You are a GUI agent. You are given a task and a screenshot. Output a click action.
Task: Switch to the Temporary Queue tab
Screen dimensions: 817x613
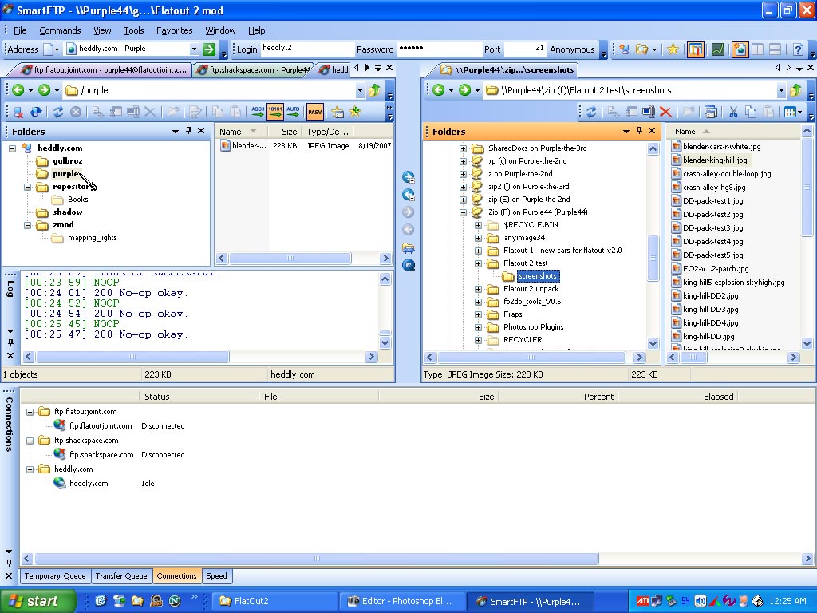[x=55, y=576]
